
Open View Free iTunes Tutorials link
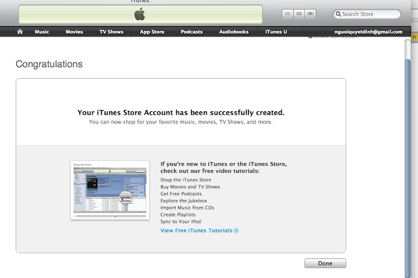[x=196, y=231]
